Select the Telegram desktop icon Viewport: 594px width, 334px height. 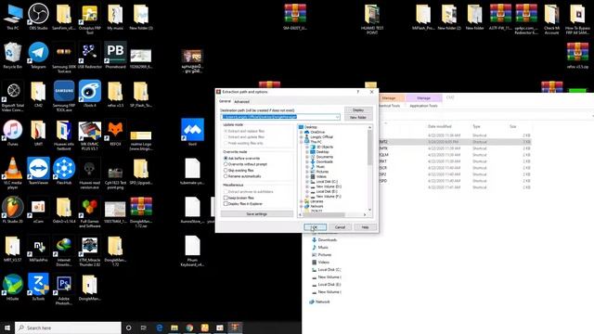[38, 54]
